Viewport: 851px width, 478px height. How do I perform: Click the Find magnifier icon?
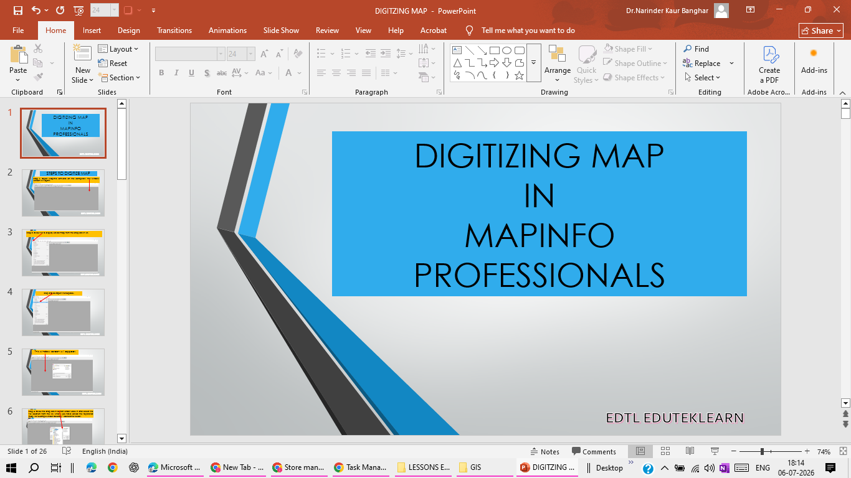click(688, 49)
